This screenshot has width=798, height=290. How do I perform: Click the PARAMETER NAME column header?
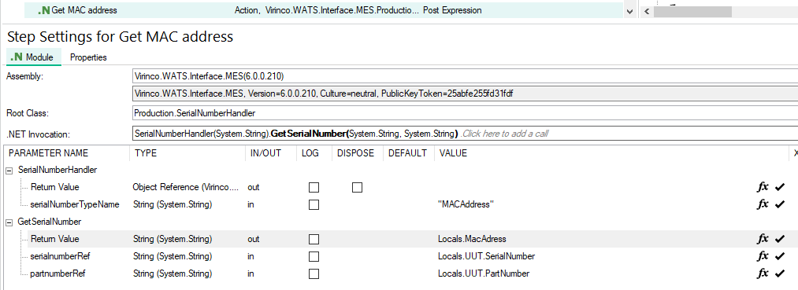click(48, 153)
